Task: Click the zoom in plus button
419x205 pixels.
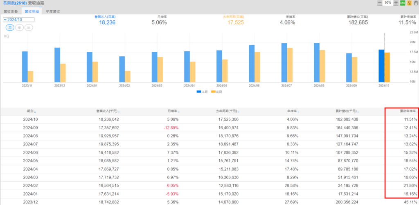Action: tap(396, 3)
